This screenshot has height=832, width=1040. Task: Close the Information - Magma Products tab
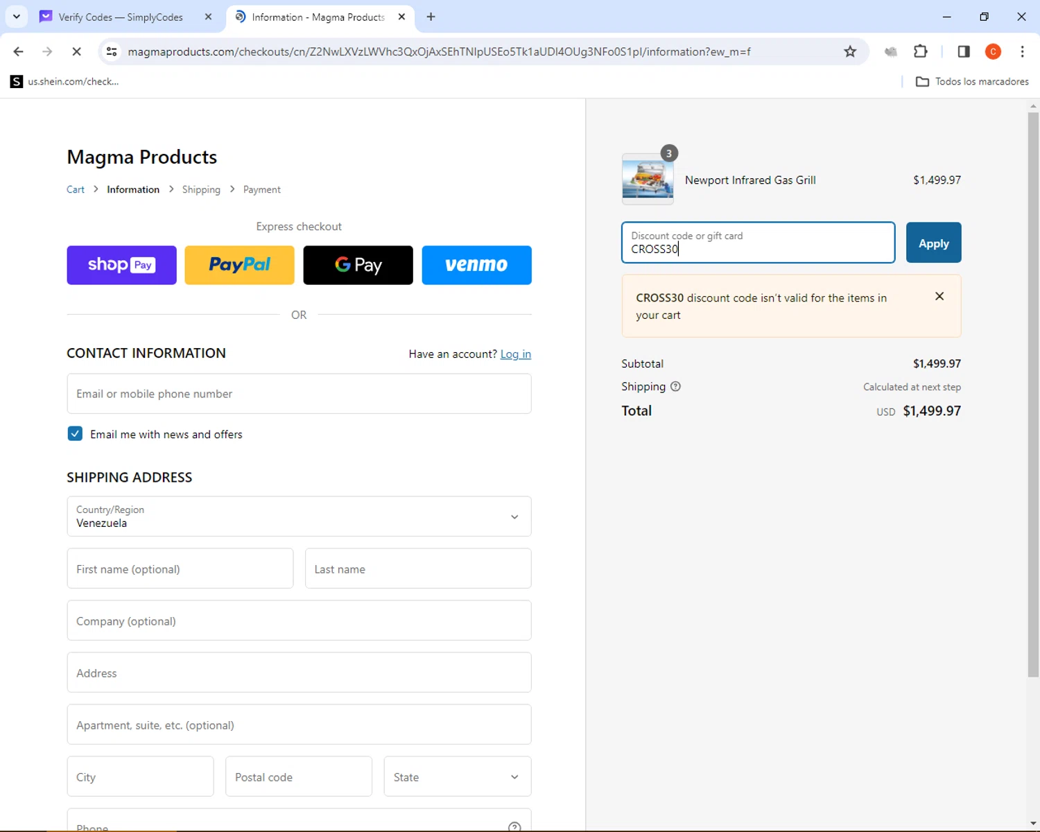[x=401, y=17]
